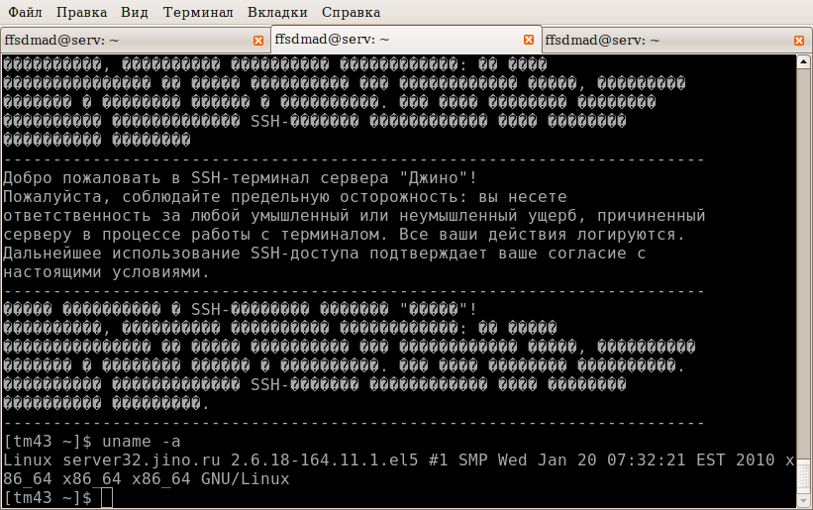Viewport: 813px width, 510px height.
Task: Click the scrollbar down arrow
Action: tap(803, 502)
